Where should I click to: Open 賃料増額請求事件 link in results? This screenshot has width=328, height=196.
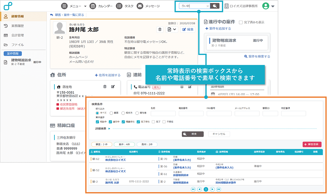pos(225,182)
